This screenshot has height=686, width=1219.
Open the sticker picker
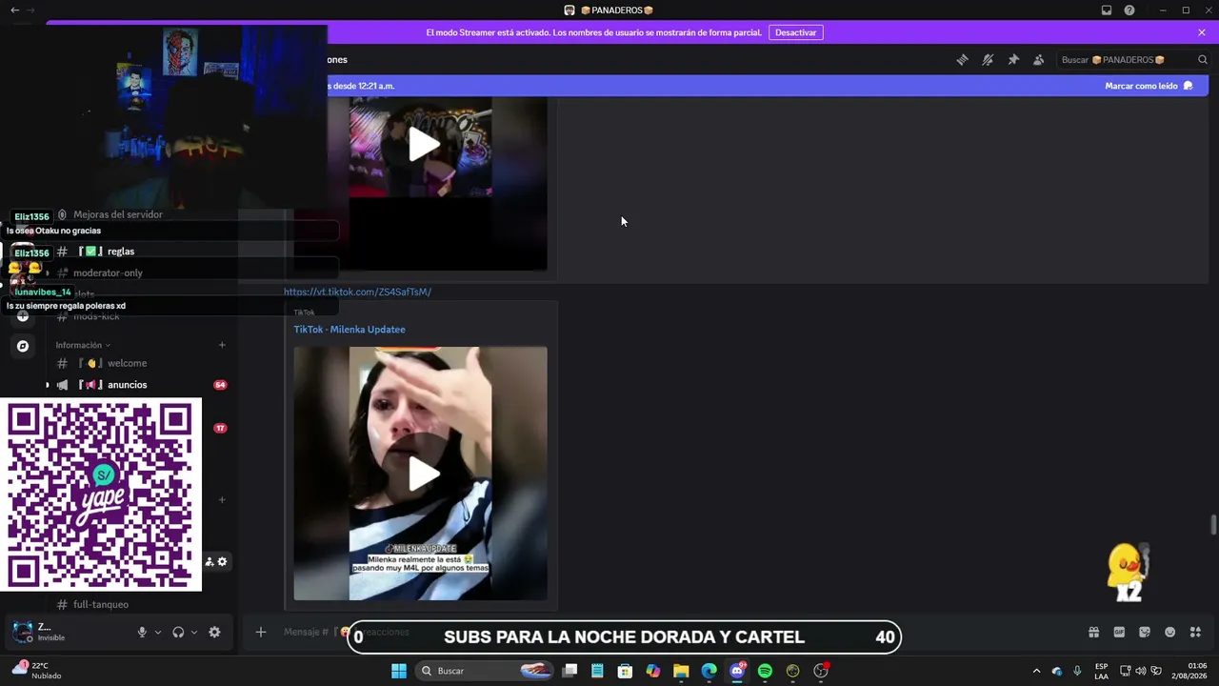point(1145,632)
